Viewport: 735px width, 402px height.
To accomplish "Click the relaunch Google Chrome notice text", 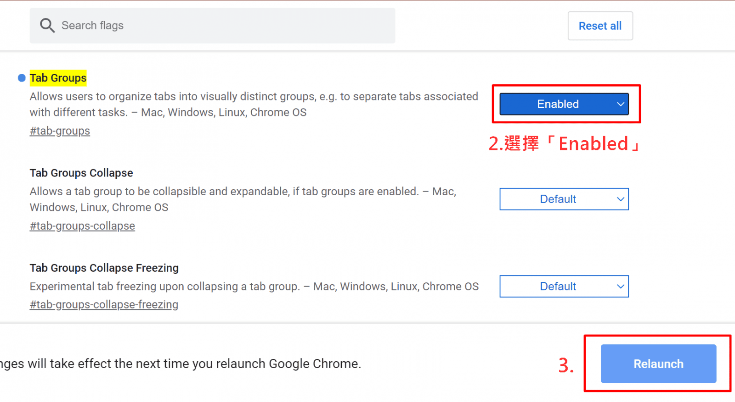I will coord(181,364).
